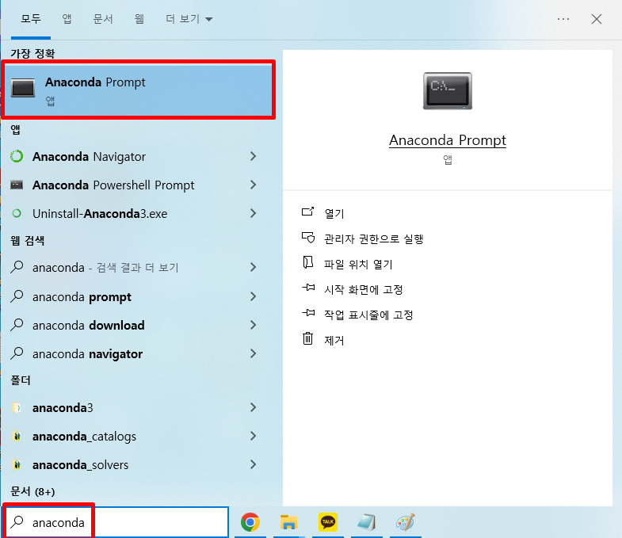Open the Paint app on the taskbar
The image size is (622, 538).
[x=406, y=522]
